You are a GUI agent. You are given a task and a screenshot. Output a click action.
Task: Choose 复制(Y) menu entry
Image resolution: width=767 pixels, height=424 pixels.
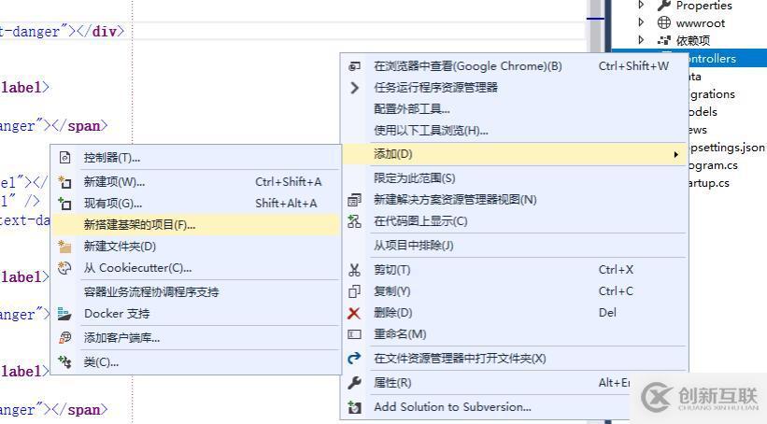click(x=515, y=291)
